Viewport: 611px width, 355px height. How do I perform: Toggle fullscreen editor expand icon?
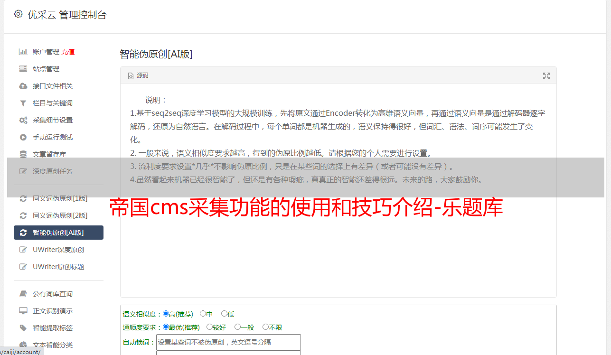point(546,76)
